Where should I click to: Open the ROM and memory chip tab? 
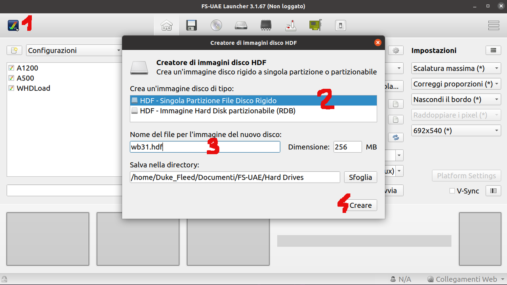point(265,26)
